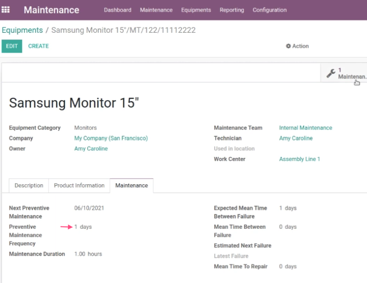This screenshot has height=283, width=367.
Task: Click breadcrumb text Samsung Monitor 15"/MT/122/11112222
Action: 123,30
